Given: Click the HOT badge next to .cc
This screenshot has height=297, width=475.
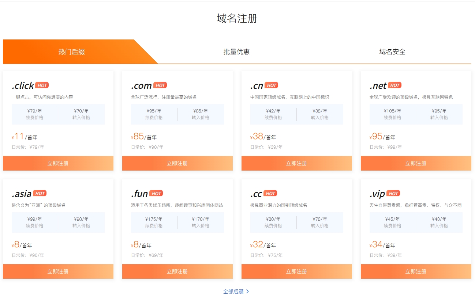Looking at the screenshot, I should [x=270, y=193].
